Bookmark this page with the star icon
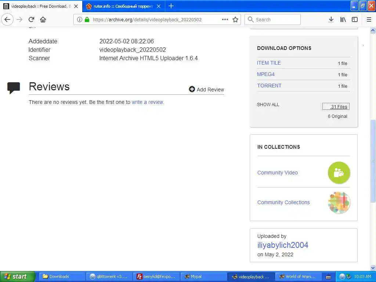376x282 pixels. [x=235, y=19]
